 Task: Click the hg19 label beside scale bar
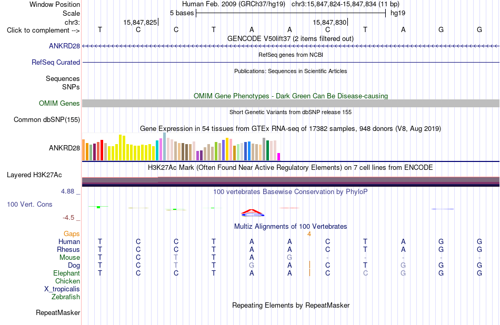click(x=398, y=13)
